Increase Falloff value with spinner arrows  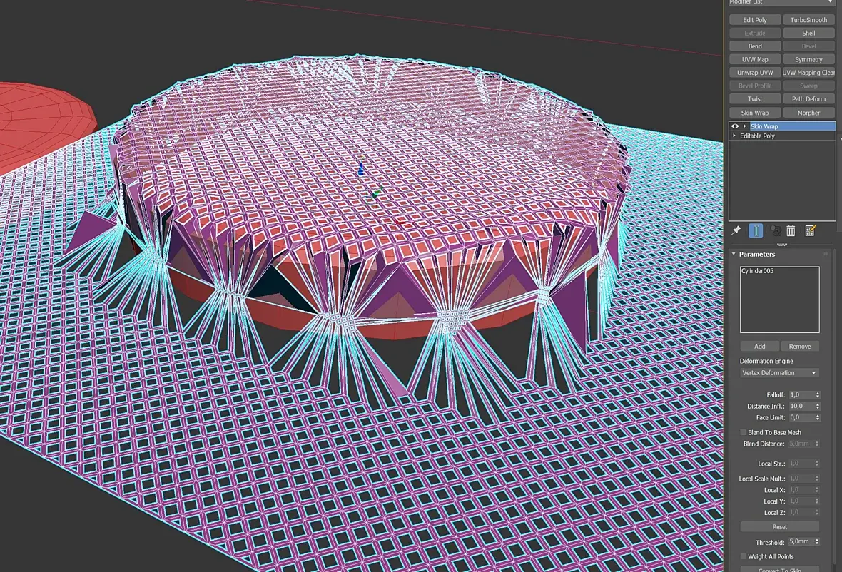pyautogui.click(x=818, y=393)
